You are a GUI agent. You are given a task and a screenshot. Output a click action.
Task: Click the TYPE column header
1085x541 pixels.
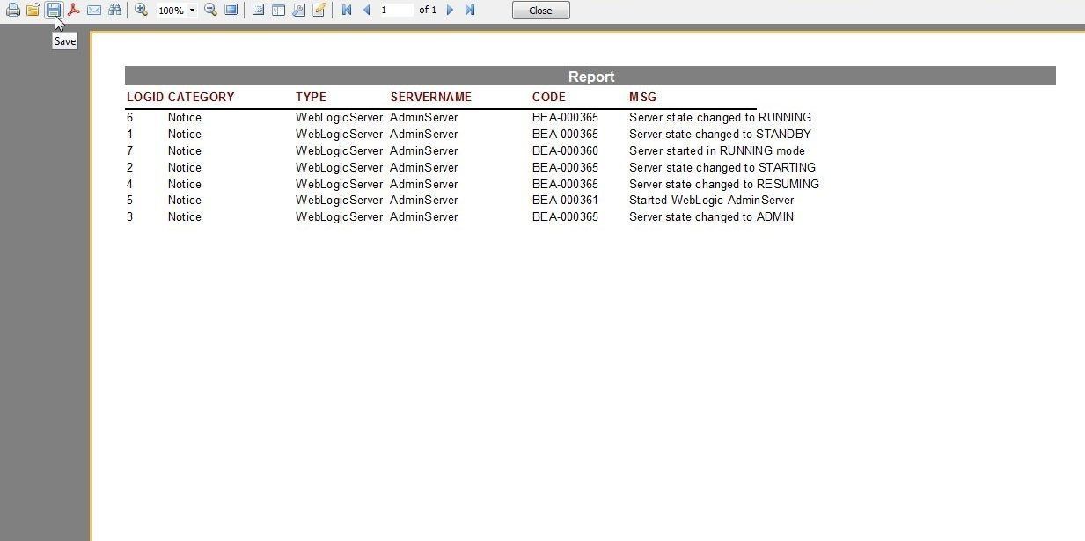pos(311,97)
